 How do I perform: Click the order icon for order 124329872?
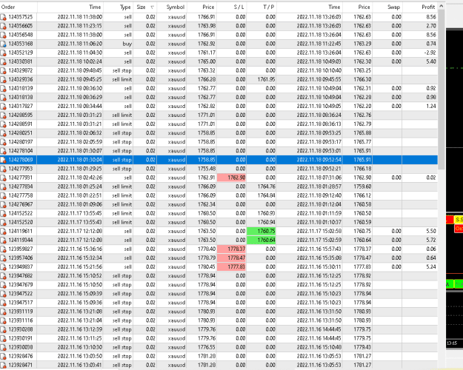point(3,70)
